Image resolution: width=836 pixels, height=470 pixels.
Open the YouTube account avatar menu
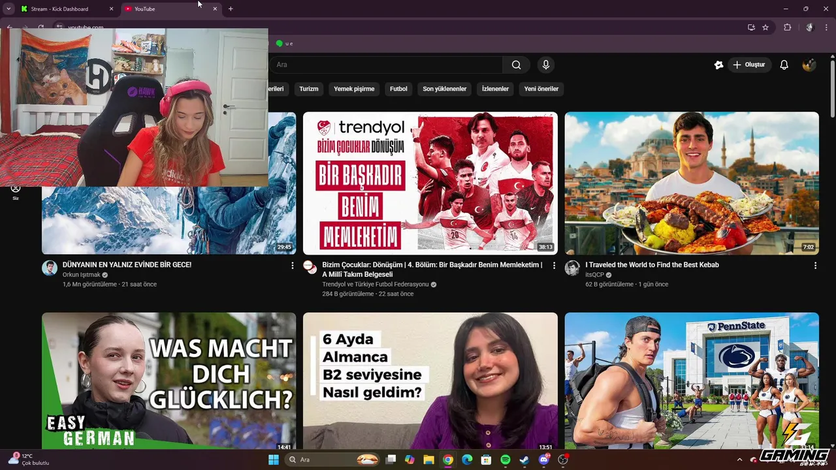(x=809, y=65)
